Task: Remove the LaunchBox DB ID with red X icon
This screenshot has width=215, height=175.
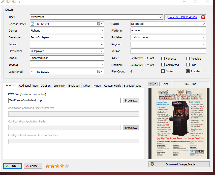Action: click(x=203, y=17)
